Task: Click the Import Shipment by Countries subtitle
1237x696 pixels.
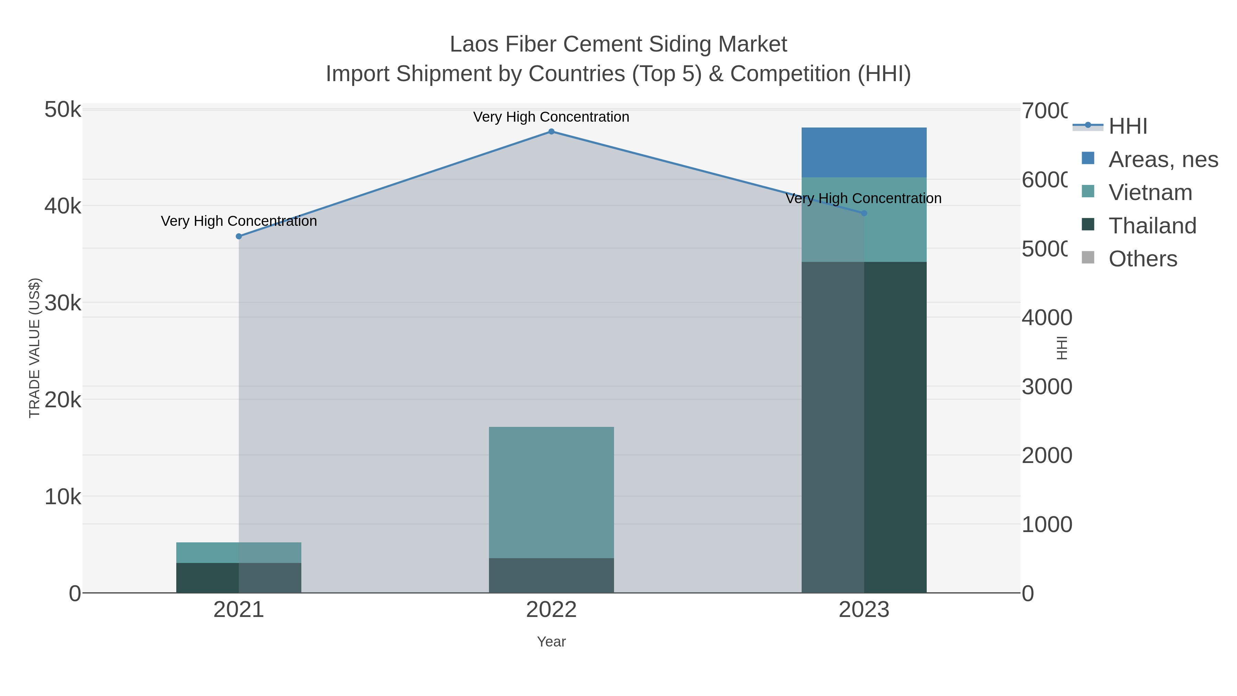Action: pyautogui.click(x=618, y=74)
